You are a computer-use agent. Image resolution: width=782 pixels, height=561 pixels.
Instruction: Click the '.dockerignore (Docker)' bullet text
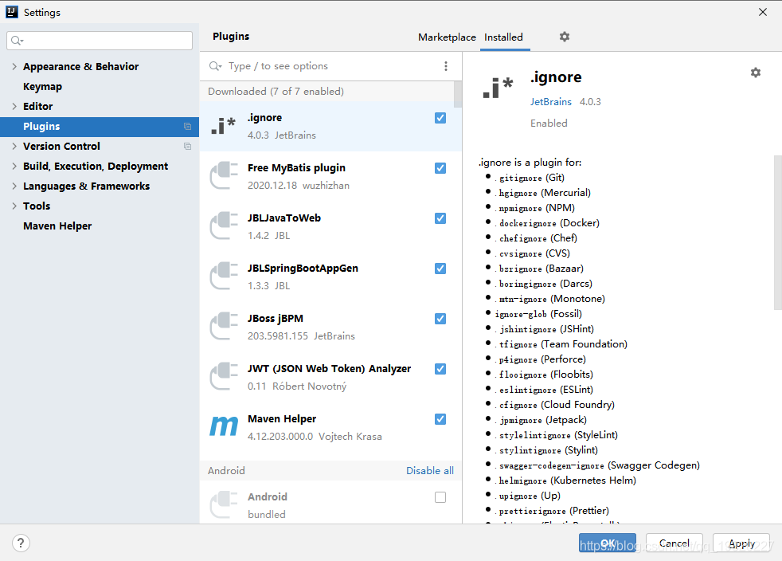(x=547, y=223)
